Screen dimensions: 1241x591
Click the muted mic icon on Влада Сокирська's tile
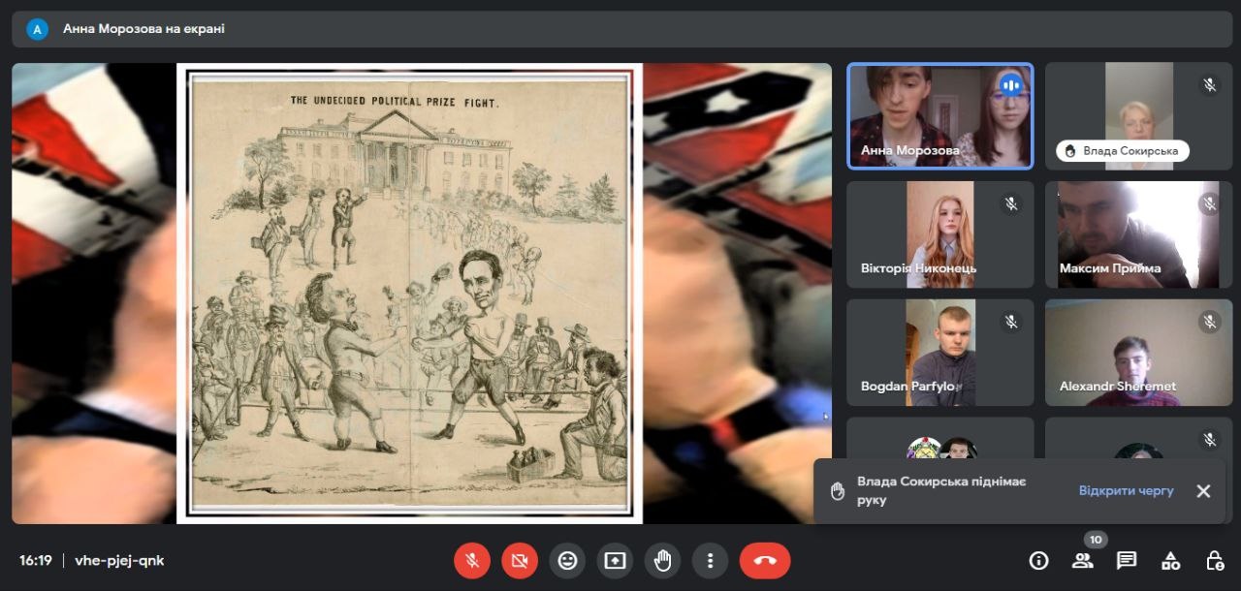coord(1209,85)
